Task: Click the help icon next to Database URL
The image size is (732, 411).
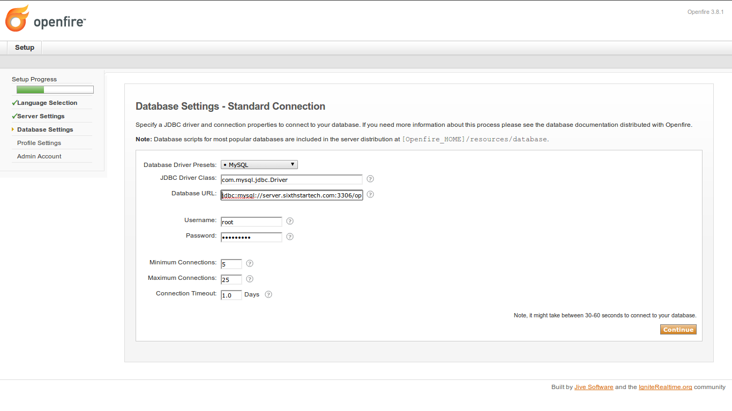Action: (x=370, y=195)
